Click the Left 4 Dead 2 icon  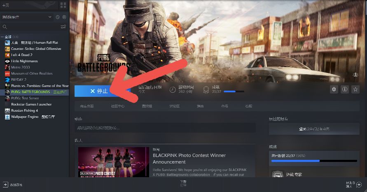pyautogui.click(x=7, y=55)
